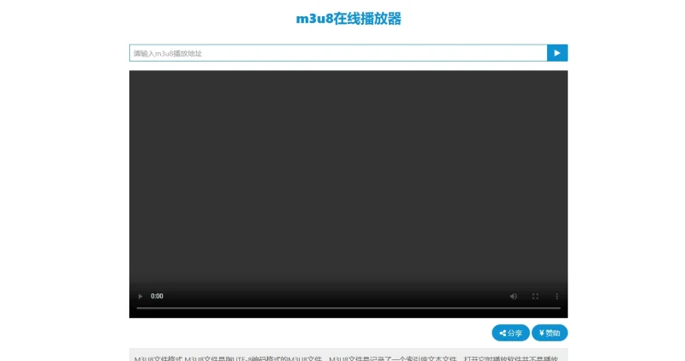The image size is (685, 361).
Task: Open the video player more options menu
Action: (x=557, y=296)
